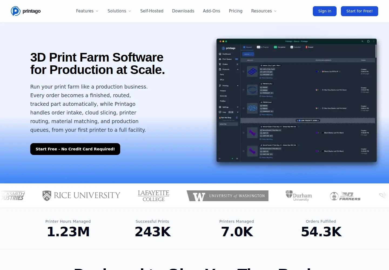Click the Products bag icon in the preview sidebar

click(220, 69)
